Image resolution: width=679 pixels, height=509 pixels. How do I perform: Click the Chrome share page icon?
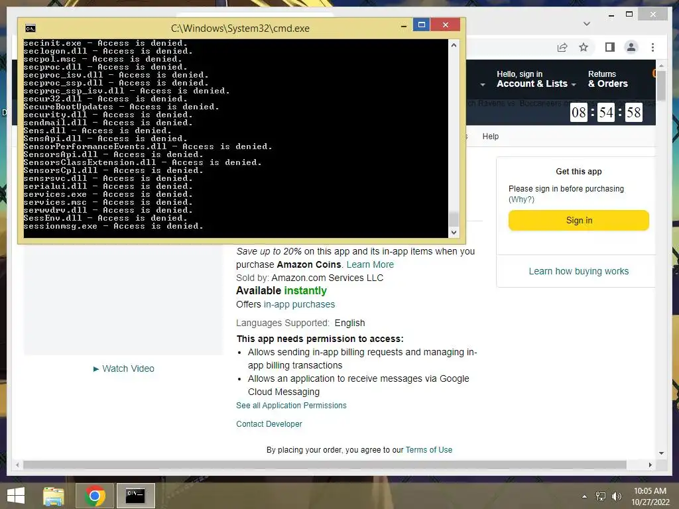[562, 47]
